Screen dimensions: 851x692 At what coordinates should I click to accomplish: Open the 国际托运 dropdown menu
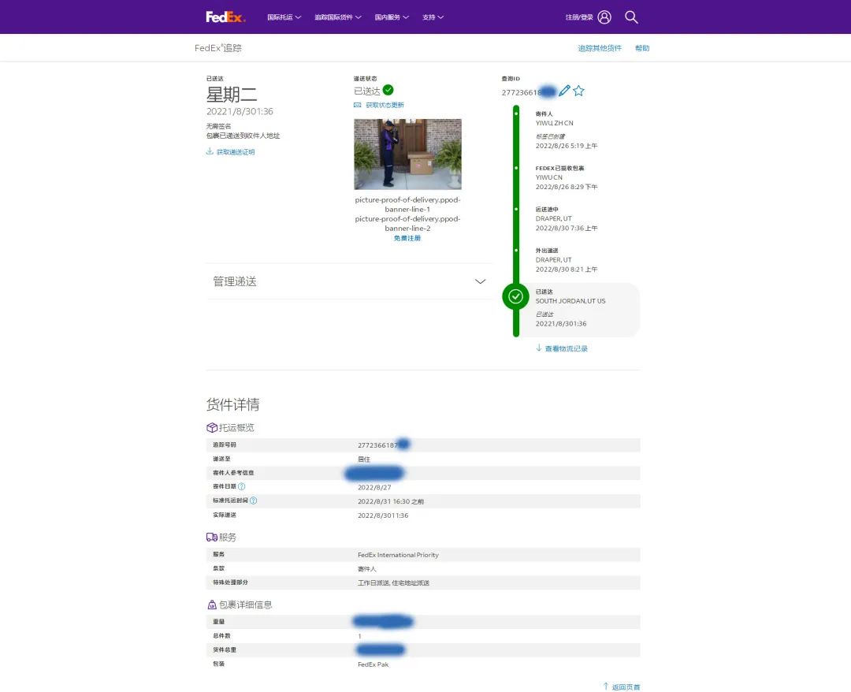284,17
